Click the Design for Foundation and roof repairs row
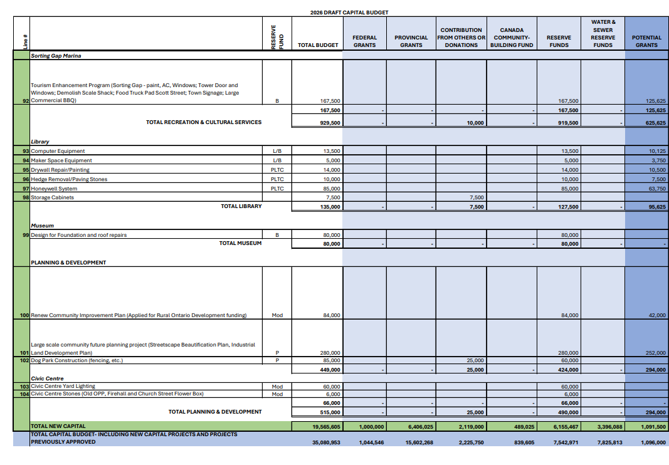 (x=79, y=235)
